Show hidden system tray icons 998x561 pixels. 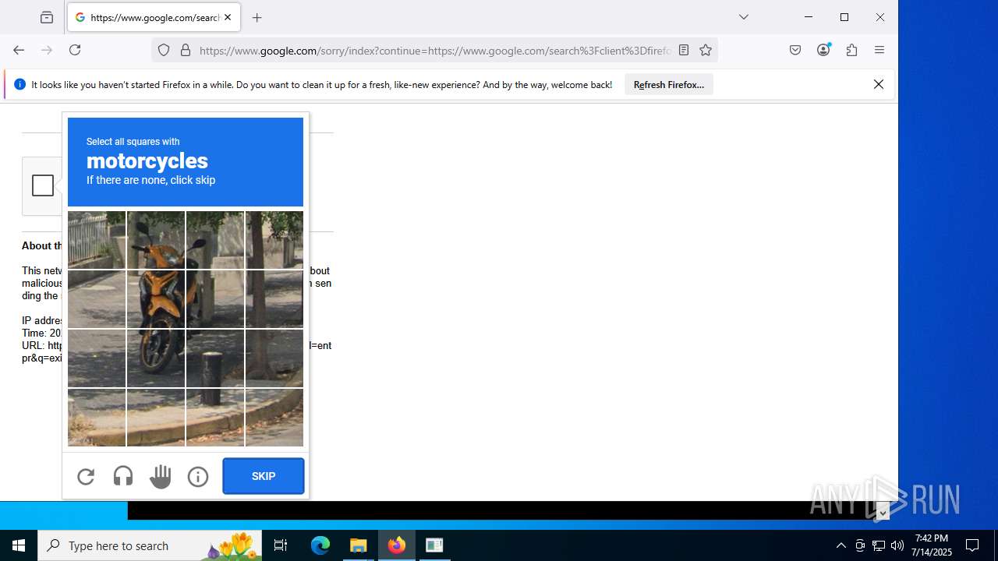[841, 545]
